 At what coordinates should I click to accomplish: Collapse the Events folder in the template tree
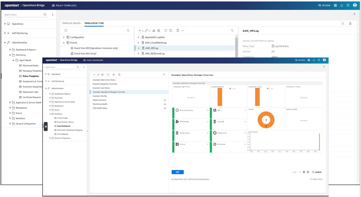64,43
